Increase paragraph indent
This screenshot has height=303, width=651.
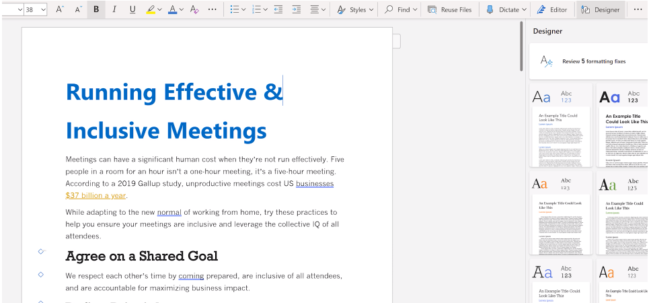[x=297, y=9]
